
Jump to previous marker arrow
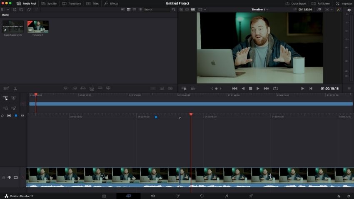[212, 89]
